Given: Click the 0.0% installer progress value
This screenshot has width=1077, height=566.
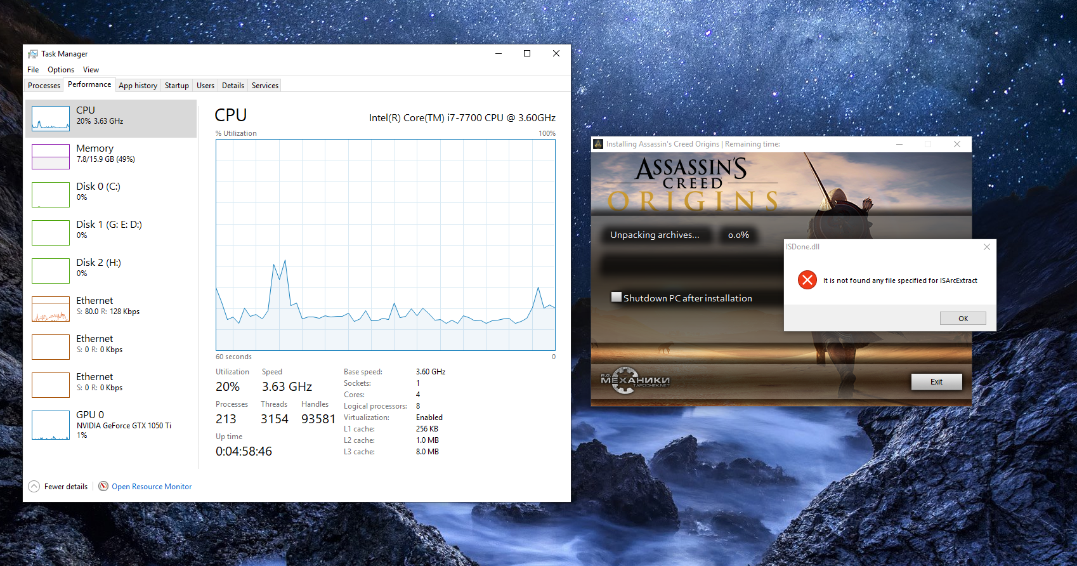Looking at the screenshot, I should pyautogui.click(x=738, y=235).
